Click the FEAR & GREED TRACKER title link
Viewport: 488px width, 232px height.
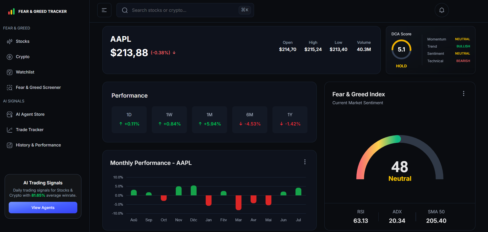coord(43,12)
